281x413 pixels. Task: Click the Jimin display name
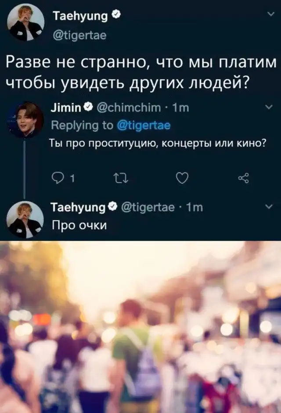tap(64, 108)
